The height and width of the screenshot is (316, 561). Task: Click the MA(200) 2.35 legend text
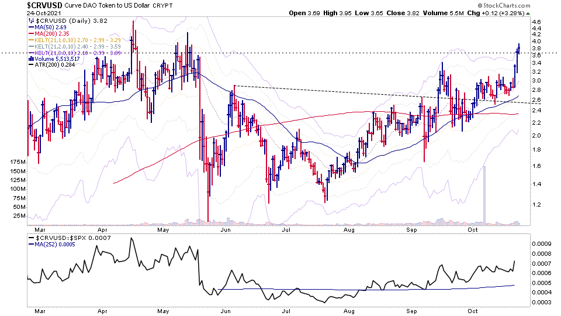[x=52, y=34]
